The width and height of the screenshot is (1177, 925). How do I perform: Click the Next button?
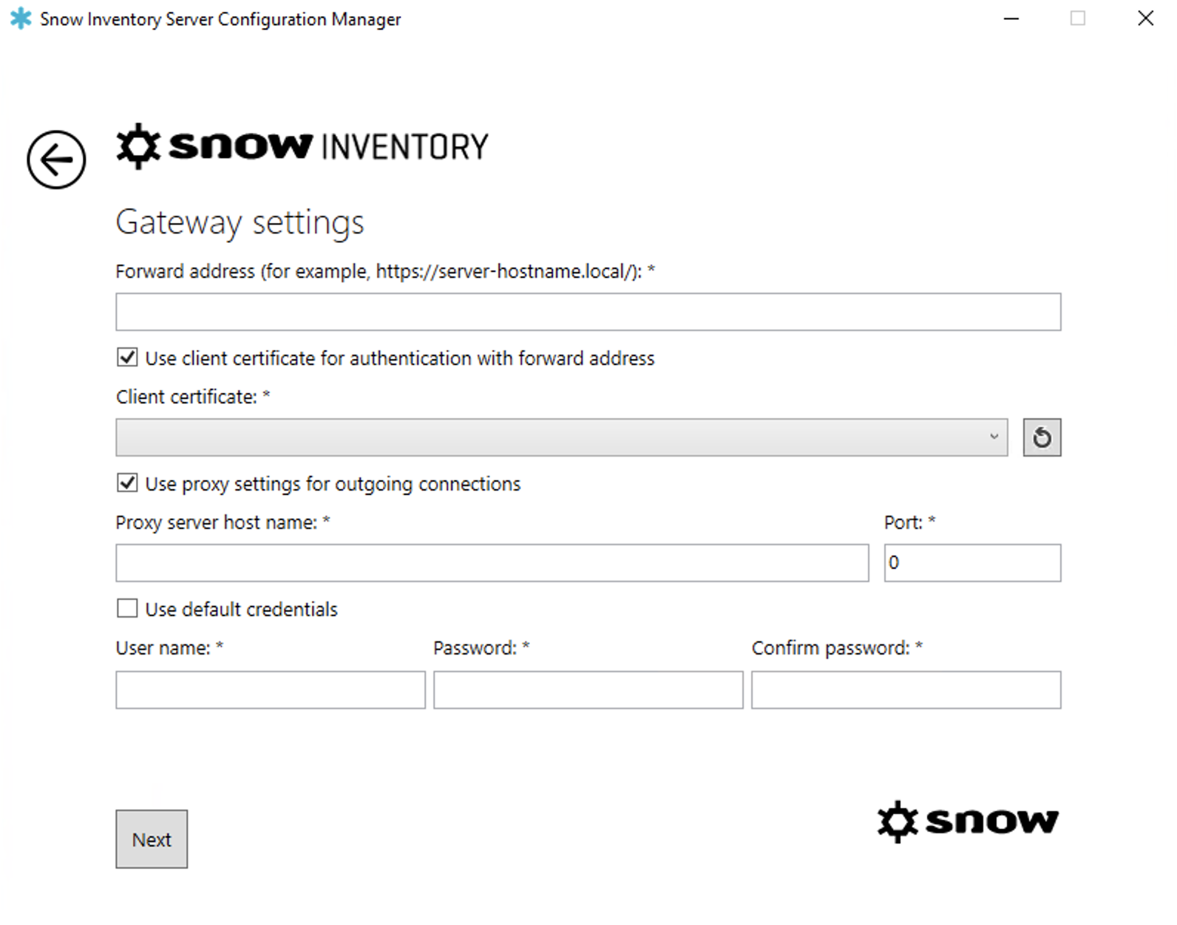coord(152,839)
